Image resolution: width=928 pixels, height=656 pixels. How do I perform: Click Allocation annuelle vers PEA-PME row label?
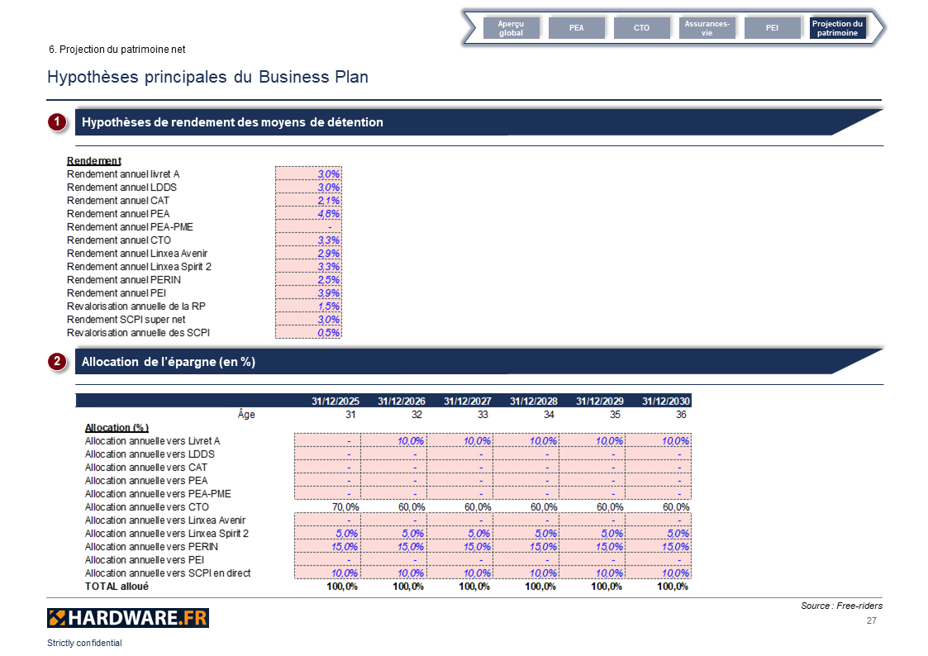click(x=158, y=493)
